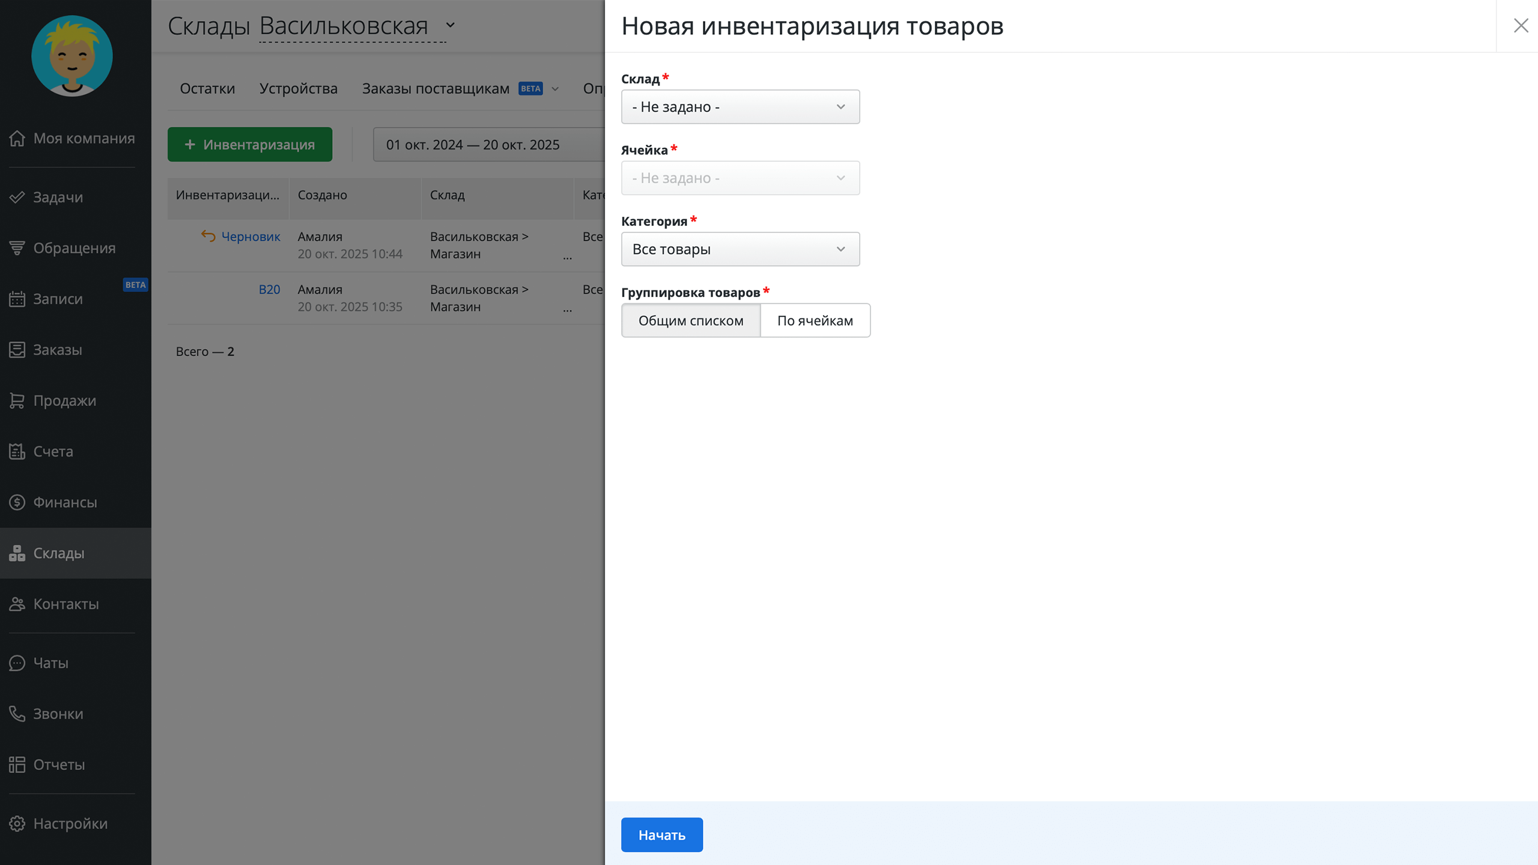This screenshot has width=1538, height=865.
Task: Click the Обращения funnel icon
Action: [x=17, y=248]
